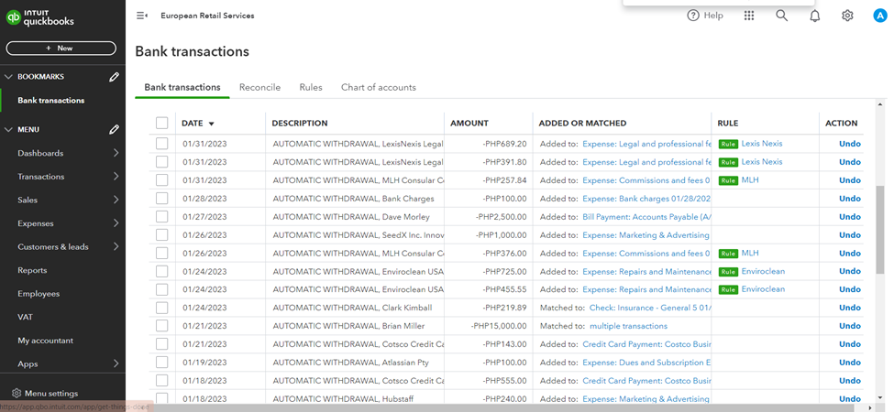Viewport: 894px width, 412px height.
Task: Expand the Sales submenu arrow
Action: click(x=116, y=200)
